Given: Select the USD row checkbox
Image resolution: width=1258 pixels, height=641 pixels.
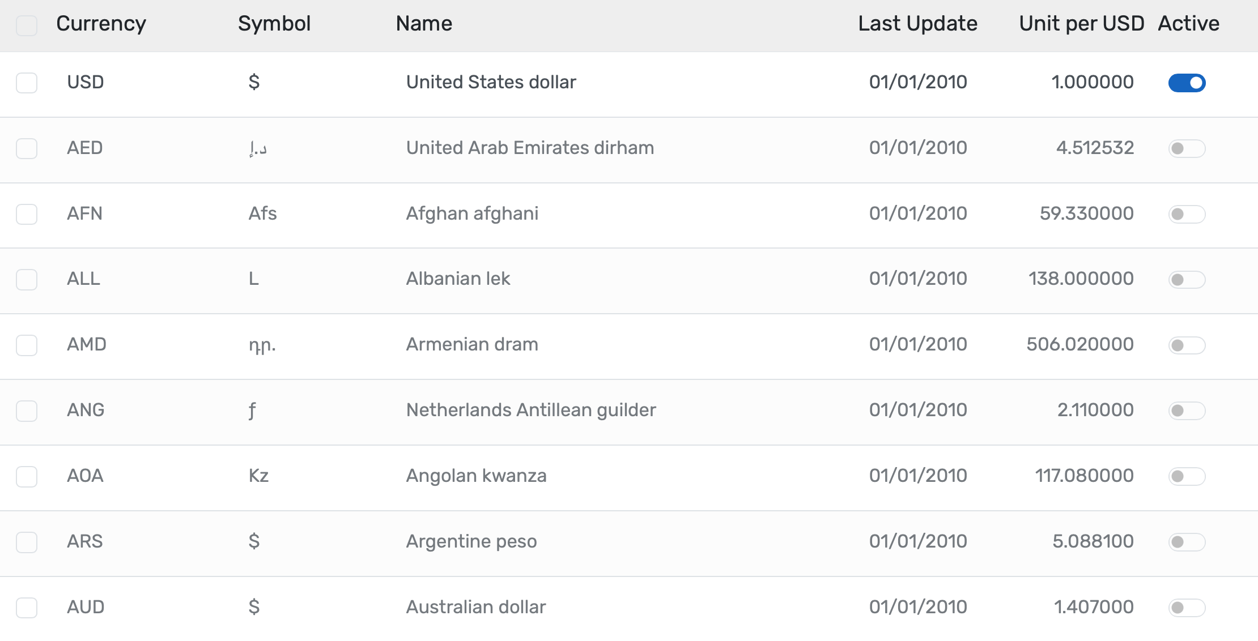Looking at the screenshot, I should tap(27, 83).
